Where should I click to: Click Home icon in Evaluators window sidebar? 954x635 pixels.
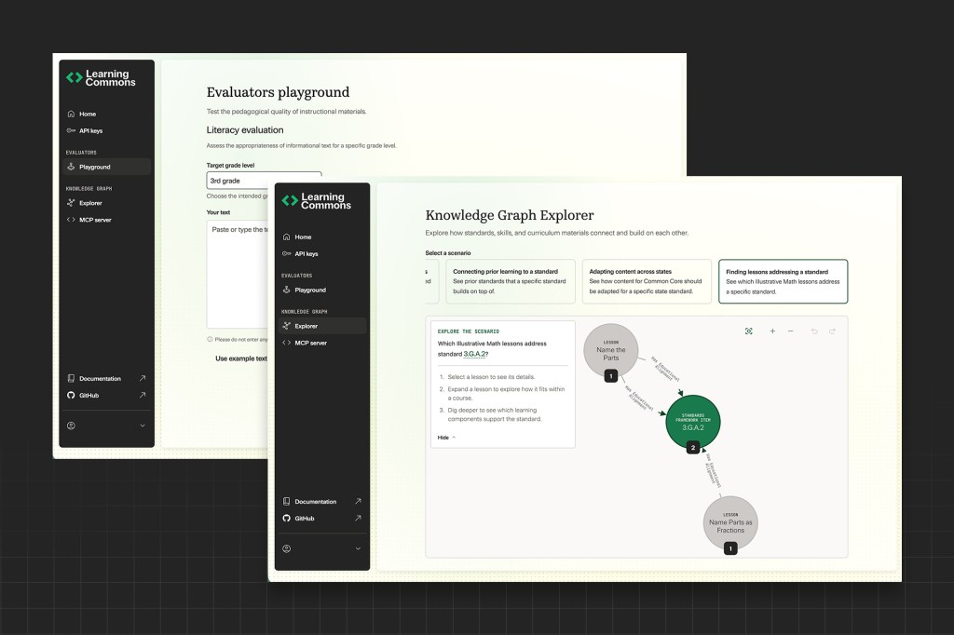coord(71,114)
